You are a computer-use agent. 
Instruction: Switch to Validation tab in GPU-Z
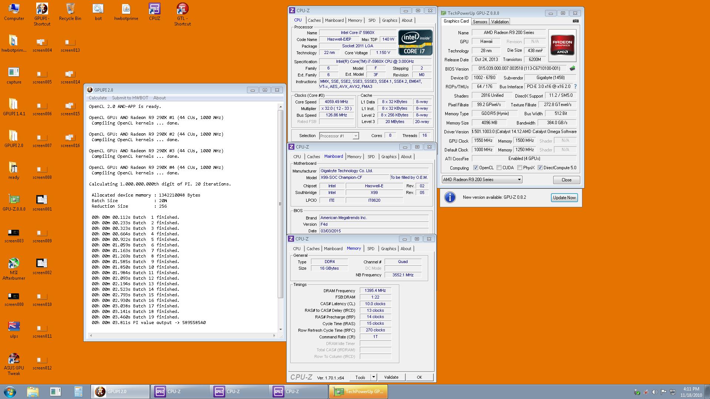[x=500, y=22]
